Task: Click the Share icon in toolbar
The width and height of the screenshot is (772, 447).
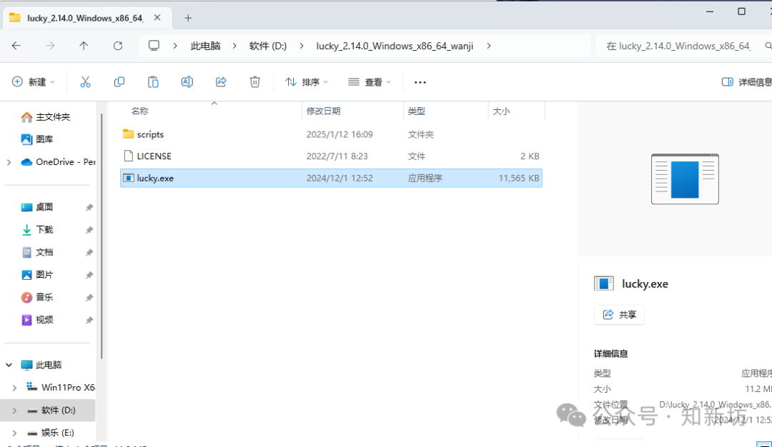Action: coord(221,82)
